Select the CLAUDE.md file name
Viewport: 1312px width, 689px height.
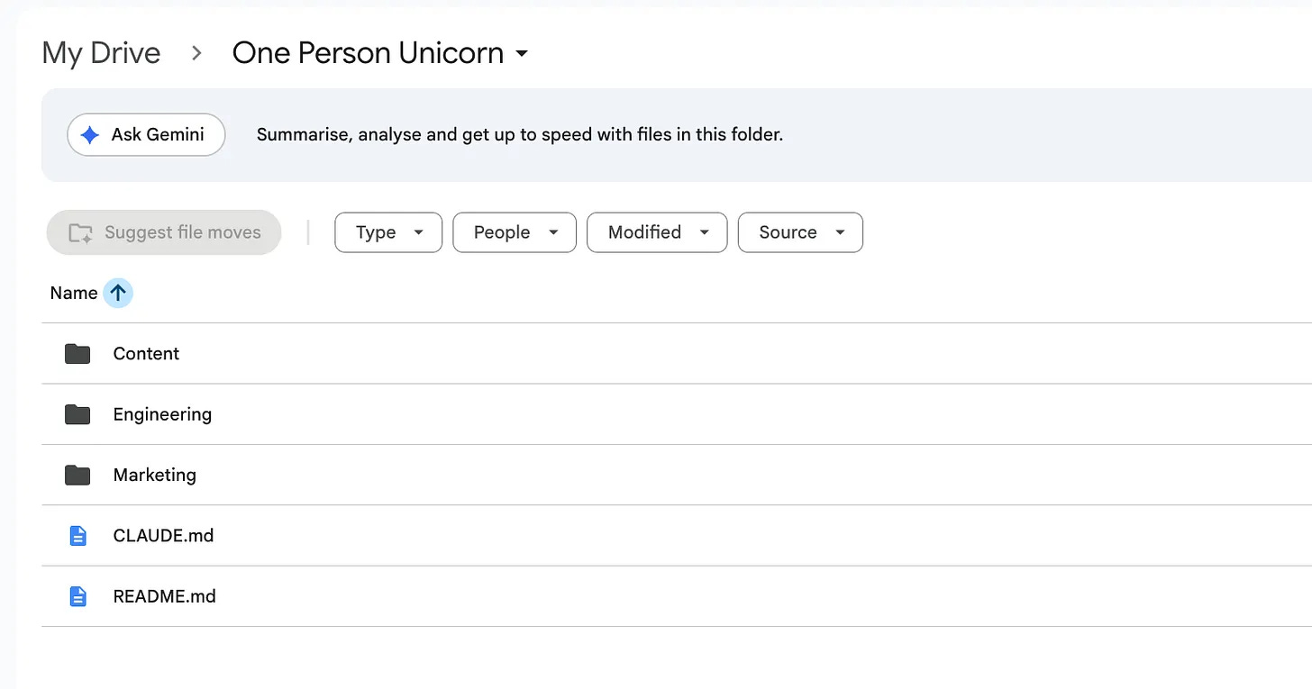pos(163,536)
